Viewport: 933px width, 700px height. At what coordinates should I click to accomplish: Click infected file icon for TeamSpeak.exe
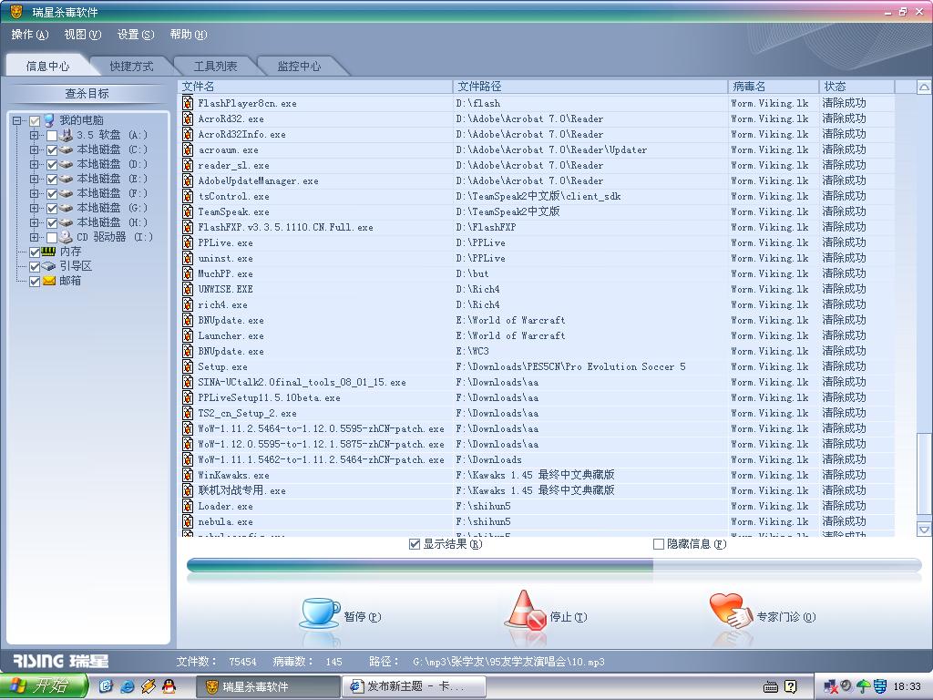tap(188, 211)
